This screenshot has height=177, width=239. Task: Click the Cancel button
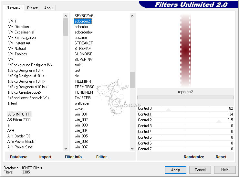(x=200, y=170)
